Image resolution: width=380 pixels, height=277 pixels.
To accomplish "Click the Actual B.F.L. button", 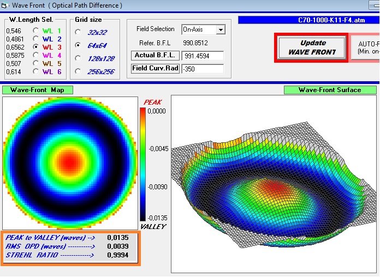I will point(155,56).
